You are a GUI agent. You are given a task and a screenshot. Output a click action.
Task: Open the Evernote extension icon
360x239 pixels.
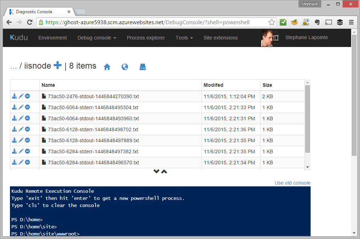point(317,22)
